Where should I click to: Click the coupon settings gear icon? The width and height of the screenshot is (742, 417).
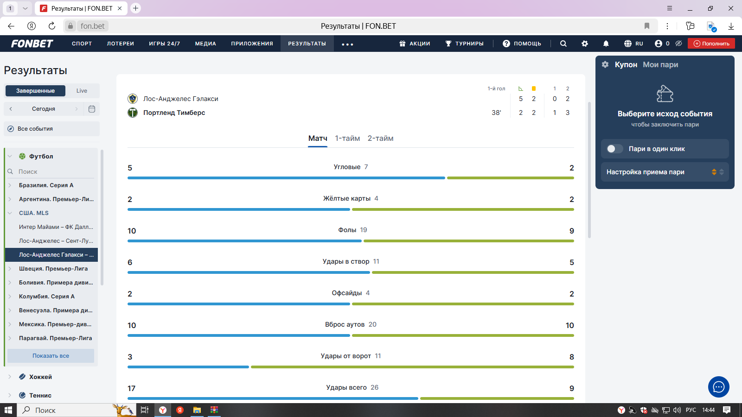pyautogui.click(x=605, y=64)
